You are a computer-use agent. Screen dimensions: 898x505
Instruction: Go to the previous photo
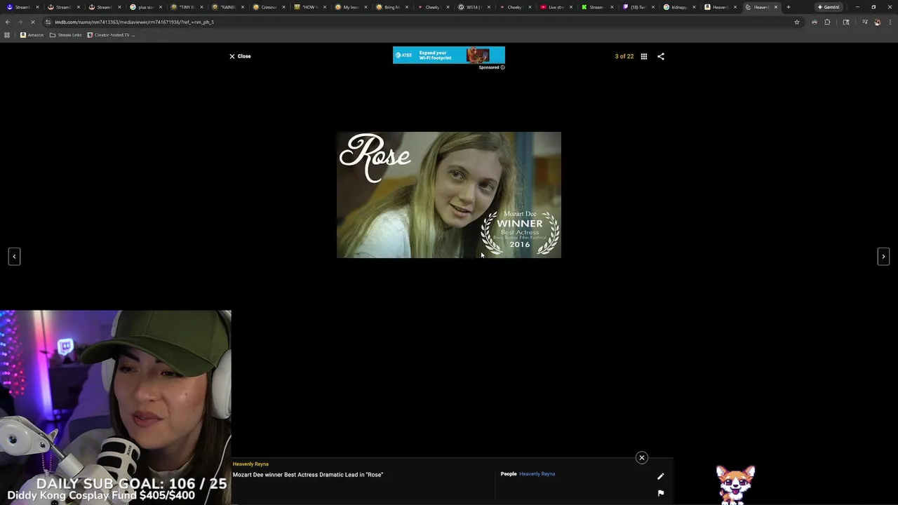point(14,257)
